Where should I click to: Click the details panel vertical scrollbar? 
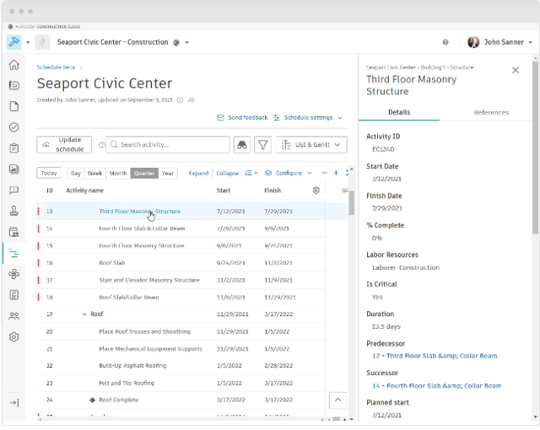pyautogui.click(x=535, y=148)
